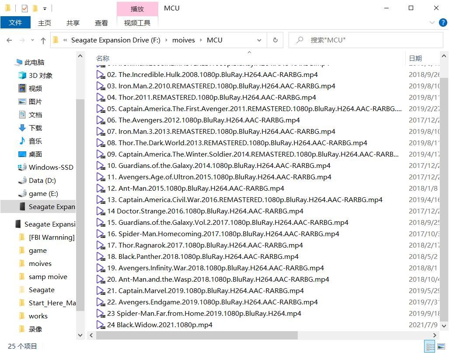Refresh the MCU folder view
Image resolution: width=449 pixels, height=353 pixels.
pos(275,40)
